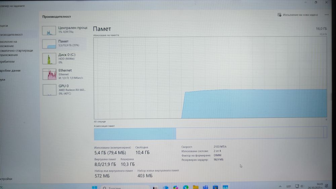
Task: Open the app history (Хронология на приложение) page
Action: [x=9, y=44]
